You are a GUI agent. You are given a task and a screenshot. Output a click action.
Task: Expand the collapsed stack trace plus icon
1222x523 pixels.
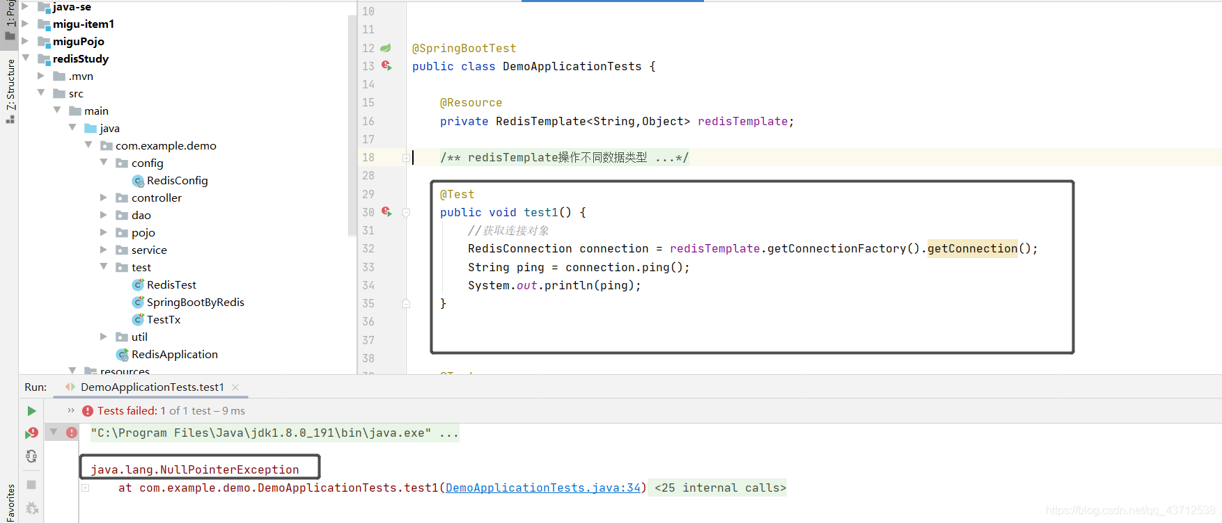pos(86,488)
